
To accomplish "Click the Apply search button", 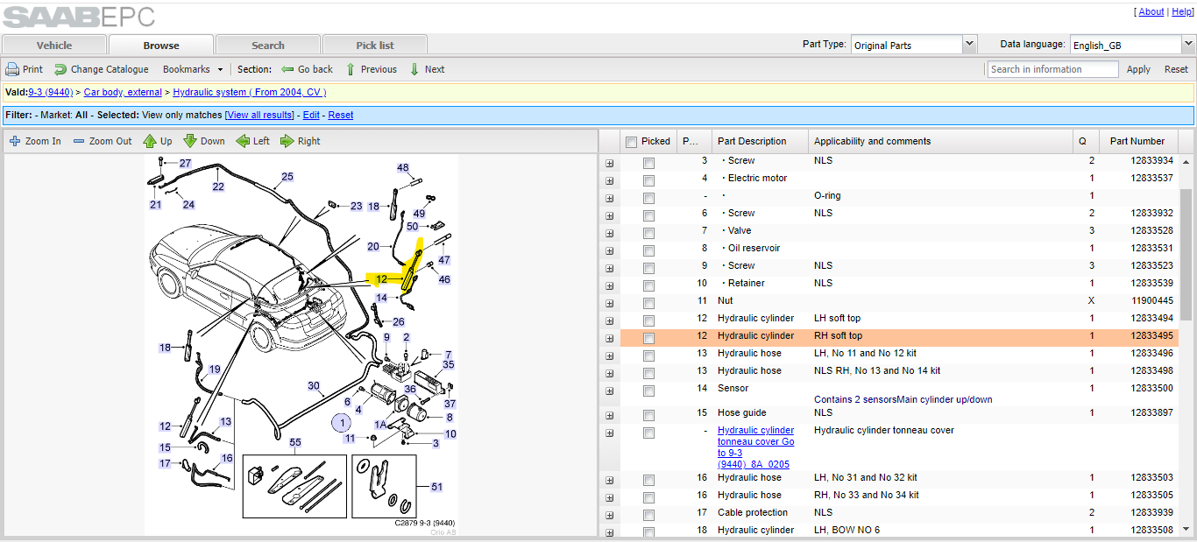I will [x=1138, y=69].
